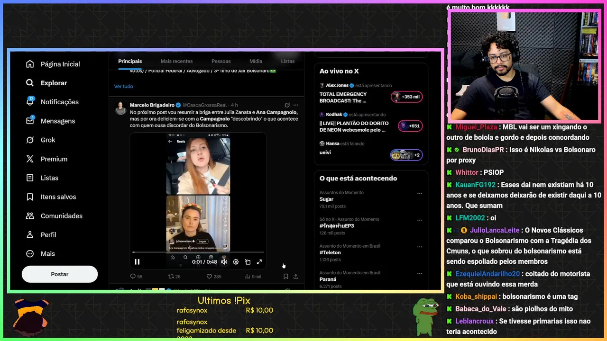The height and width of the screenshot is (341, 607).
Task: Click chat username Miguel_Plaza
Action: pos(476,127)
